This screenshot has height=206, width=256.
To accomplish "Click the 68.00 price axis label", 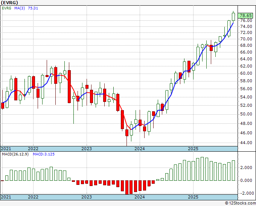I will pos(246,45).
